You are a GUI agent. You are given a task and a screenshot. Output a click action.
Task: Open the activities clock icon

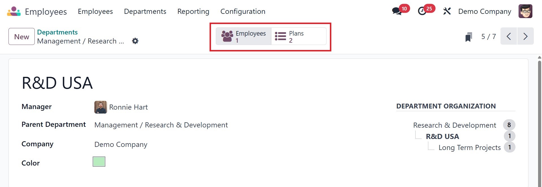(x=422, y=11)
